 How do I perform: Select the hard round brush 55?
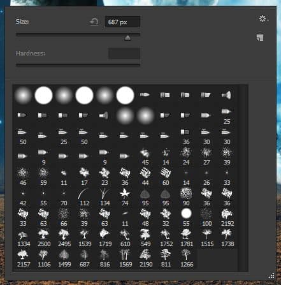(186, 217)
